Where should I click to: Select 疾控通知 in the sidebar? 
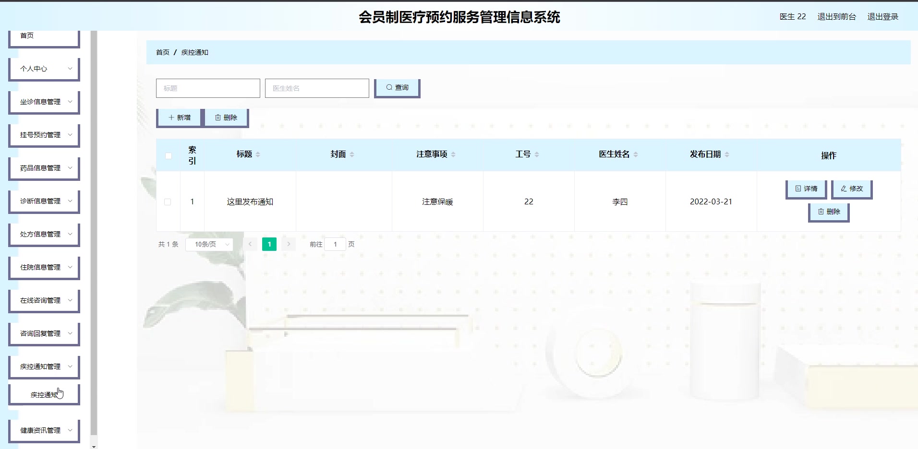point(44,394)
